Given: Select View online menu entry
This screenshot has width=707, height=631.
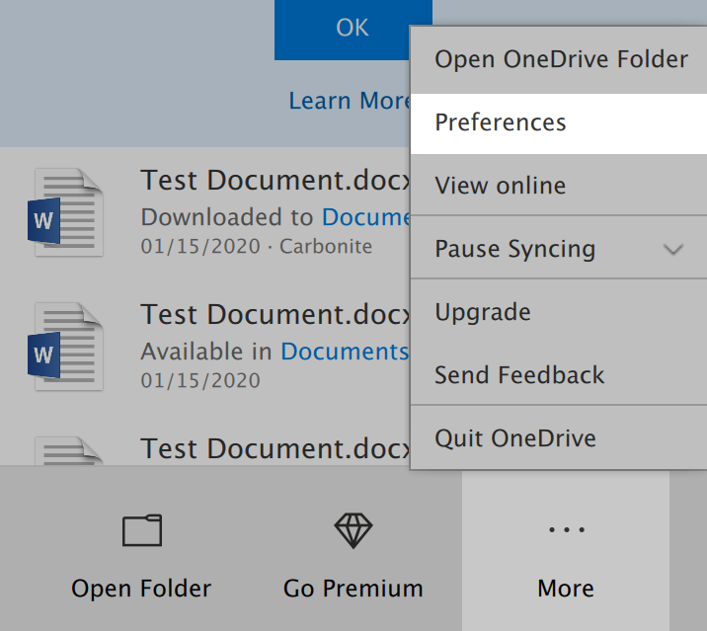Looking at the screenshot, I should 501,186.
